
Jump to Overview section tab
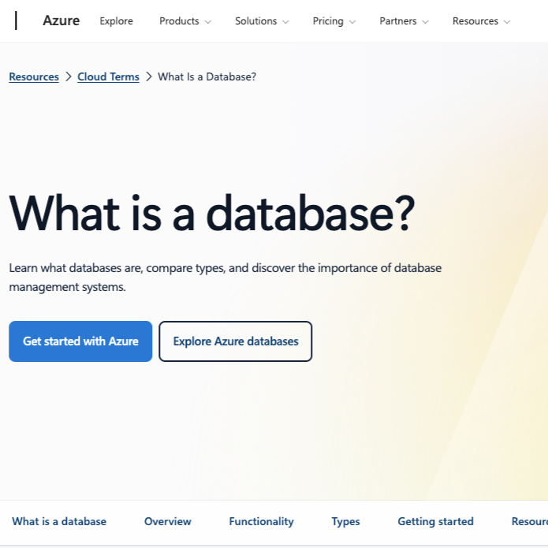[168, 521]
